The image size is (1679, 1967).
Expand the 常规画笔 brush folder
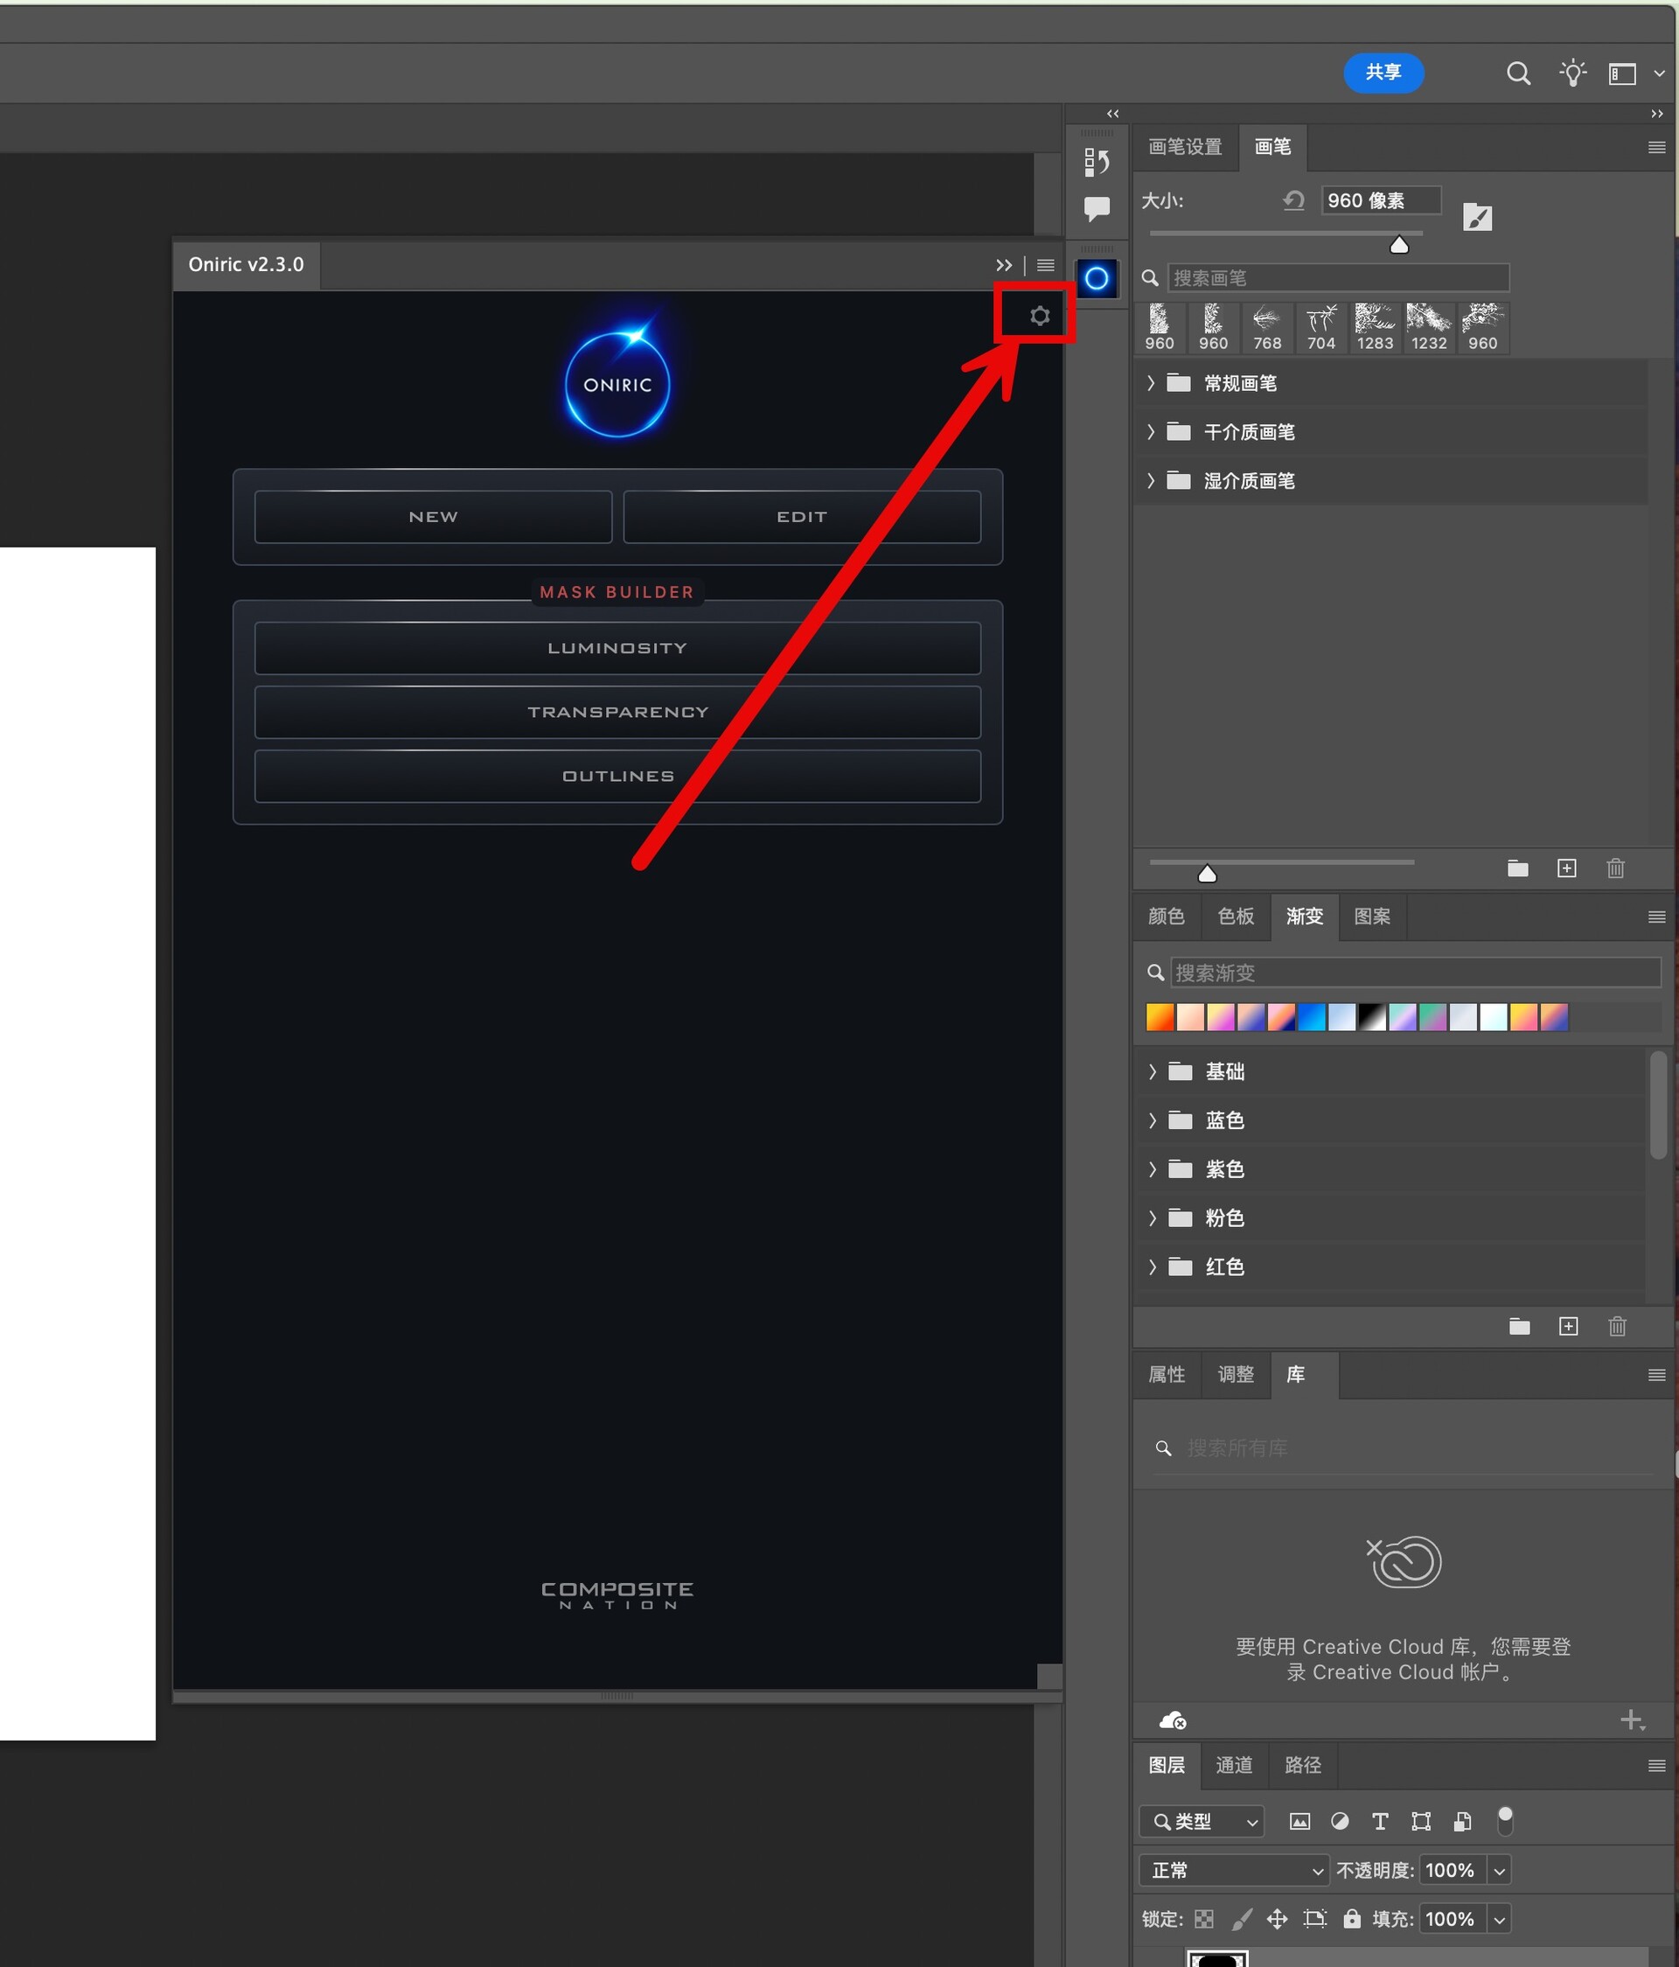(x=1150, y=384)
